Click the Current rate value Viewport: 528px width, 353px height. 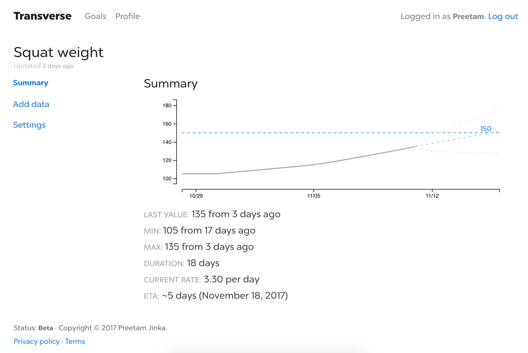[x=231, y=279]
